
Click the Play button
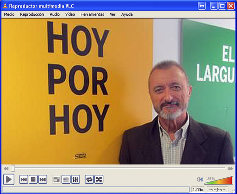(x=9, y=180)
